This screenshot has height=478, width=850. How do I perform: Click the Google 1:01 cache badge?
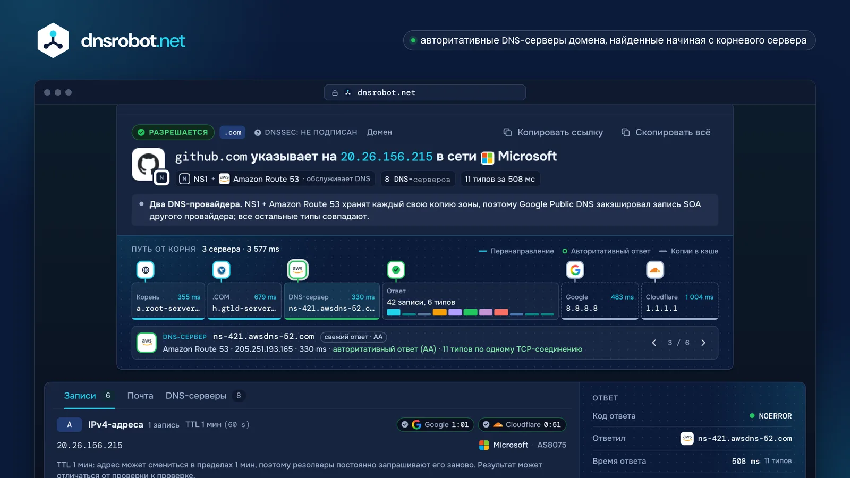[435, 424]
